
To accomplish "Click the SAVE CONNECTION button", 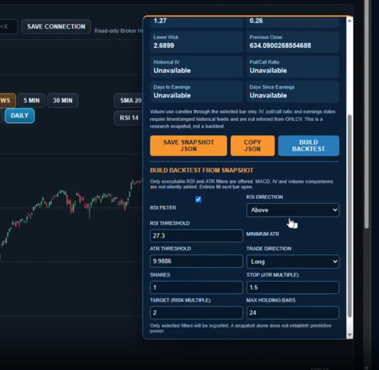I will coord(56,27).
